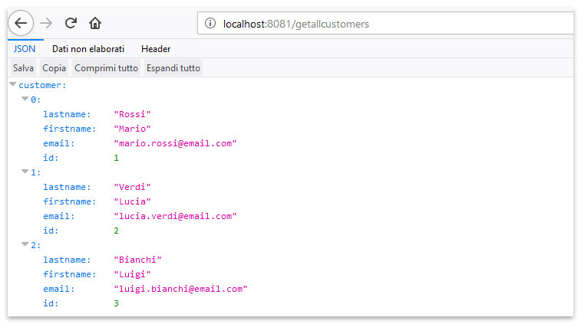Focus the localhost:8081/getallcustomers address bar
The height and width of the screenshot is (324, 581).
tap(385, 24)
